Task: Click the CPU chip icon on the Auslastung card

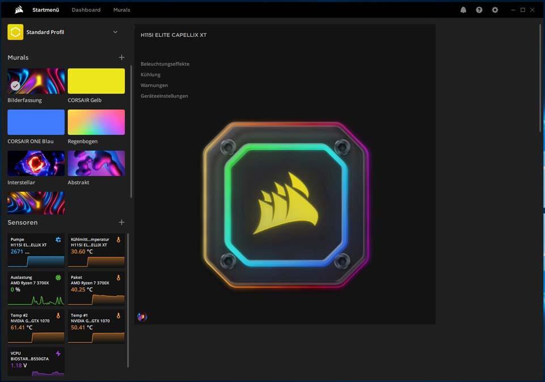Action: pos(58,277)
